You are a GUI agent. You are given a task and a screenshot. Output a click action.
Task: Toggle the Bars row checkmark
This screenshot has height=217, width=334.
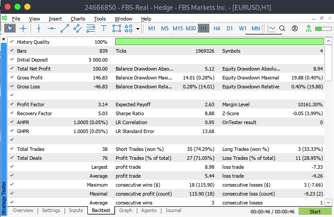tap(12, 50)
